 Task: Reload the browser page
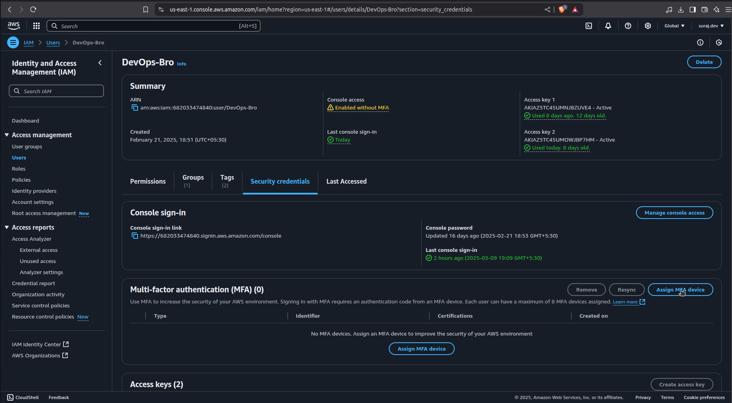coord(33,10)
